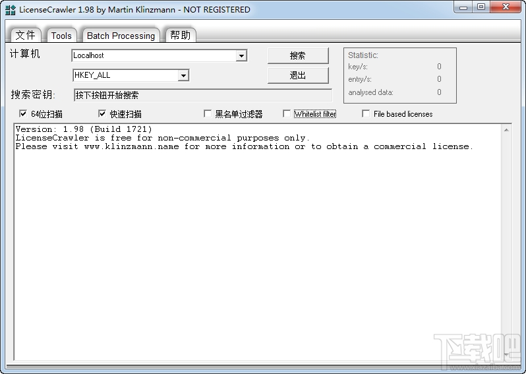This screenshot has height=374, width=526.
Task: Enable the Whitelist filter checkbox
Action: [x=287, y=114]
